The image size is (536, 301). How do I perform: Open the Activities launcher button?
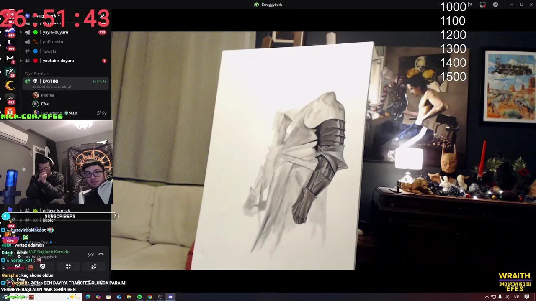coord(68,266)
